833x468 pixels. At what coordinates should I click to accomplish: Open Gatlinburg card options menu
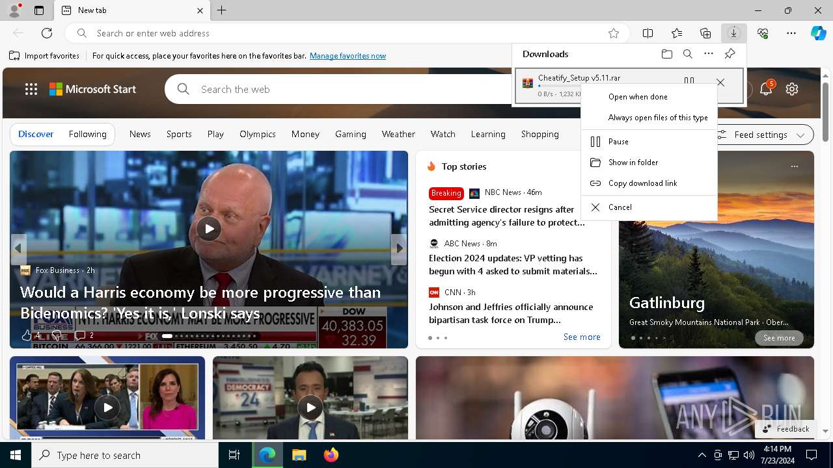pyautogui.click(x=794, y=166)
